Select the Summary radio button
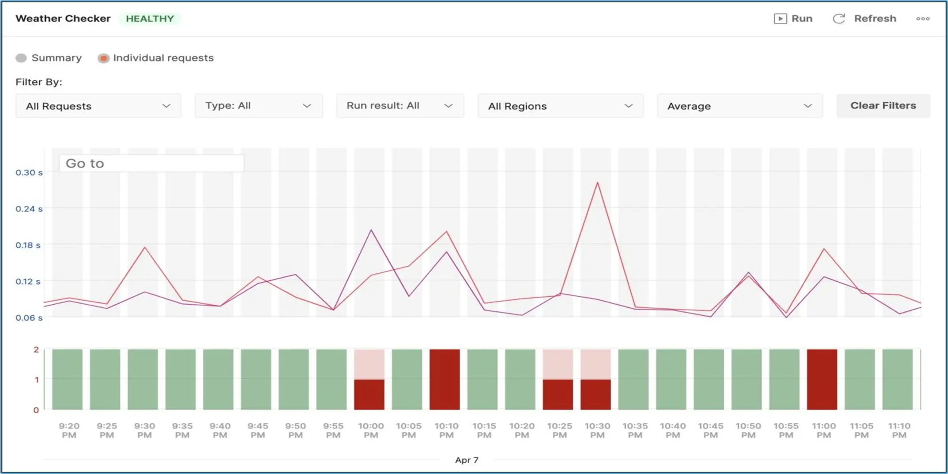Viewport: 948px width, 474px height. [x=21, y=58]
